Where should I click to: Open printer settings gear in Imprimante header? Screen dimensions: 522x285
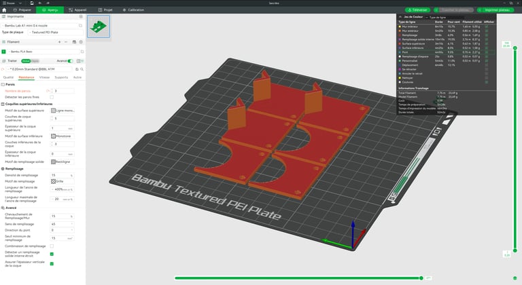click(81, 16)
